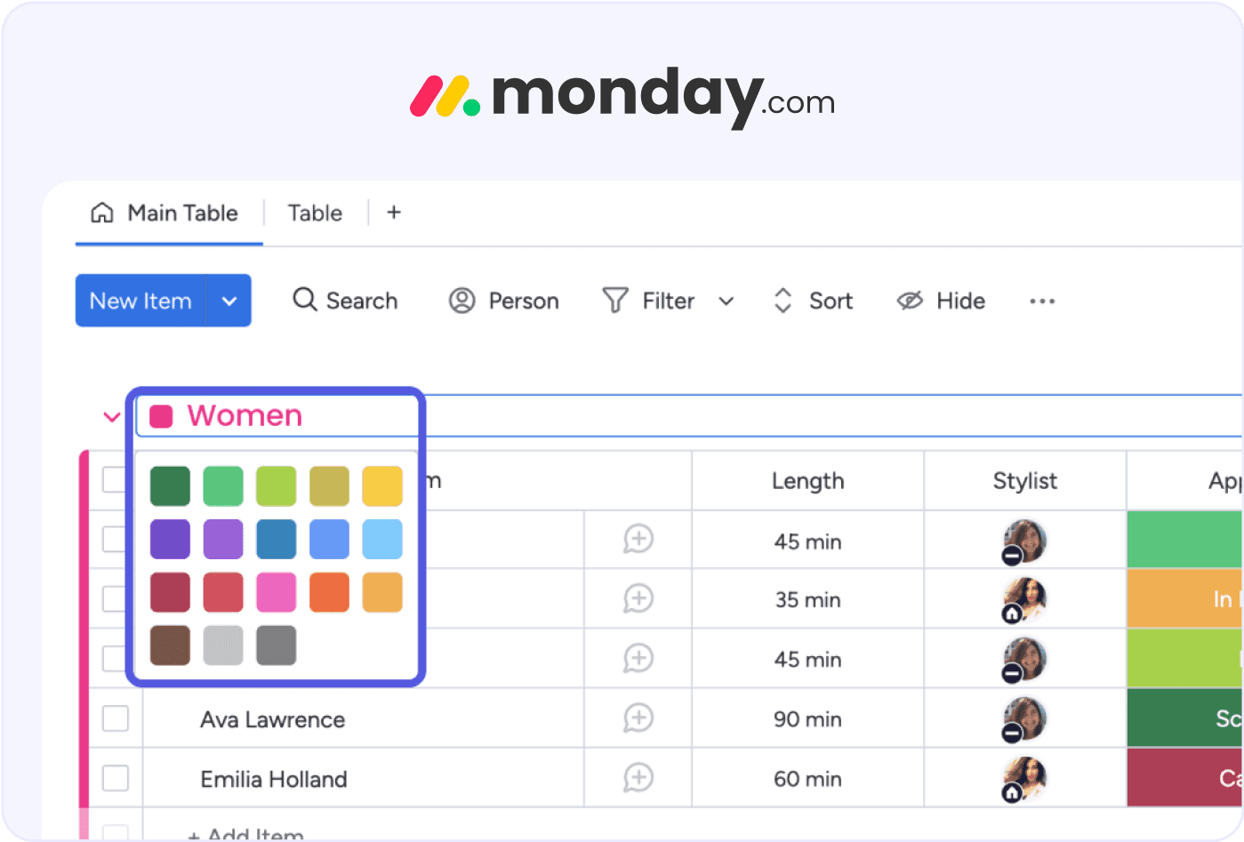The width and height of the screenshot is (1244, 842).
Task: Click the Length column header
Action: click(x=807, y=481)
